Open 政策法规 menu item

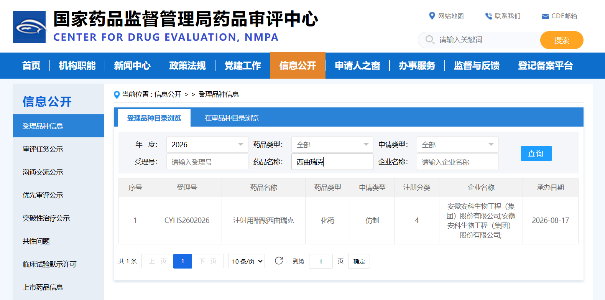pos(187,66)
